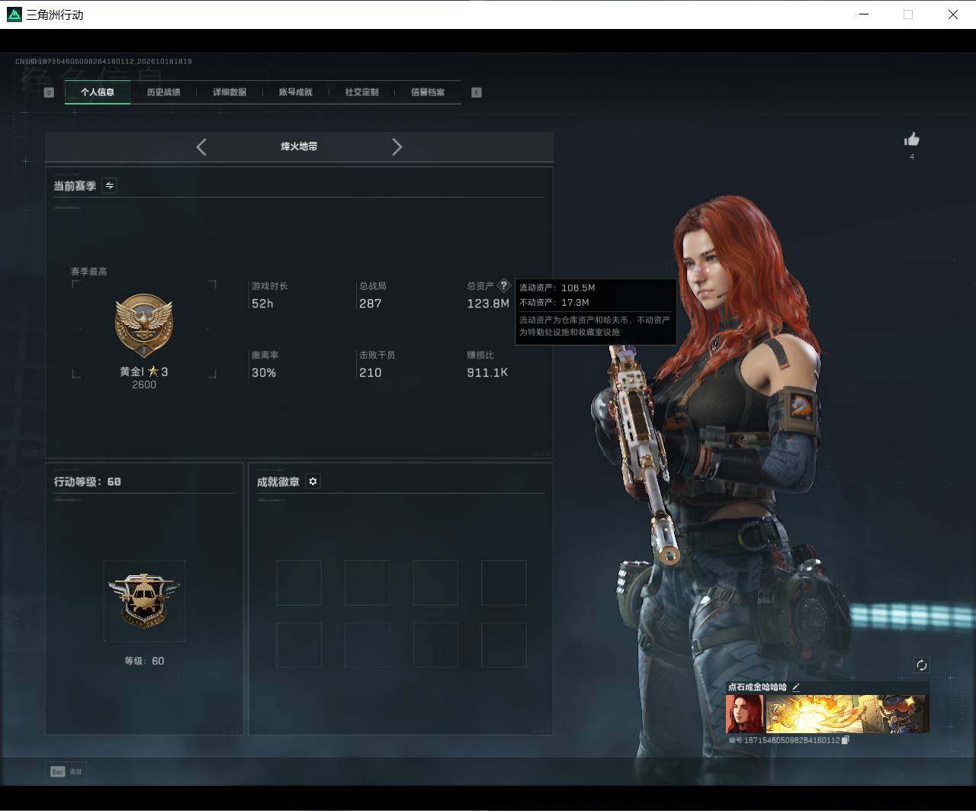
Task: View the 信誉档案 tab
Action: (428, 92)
